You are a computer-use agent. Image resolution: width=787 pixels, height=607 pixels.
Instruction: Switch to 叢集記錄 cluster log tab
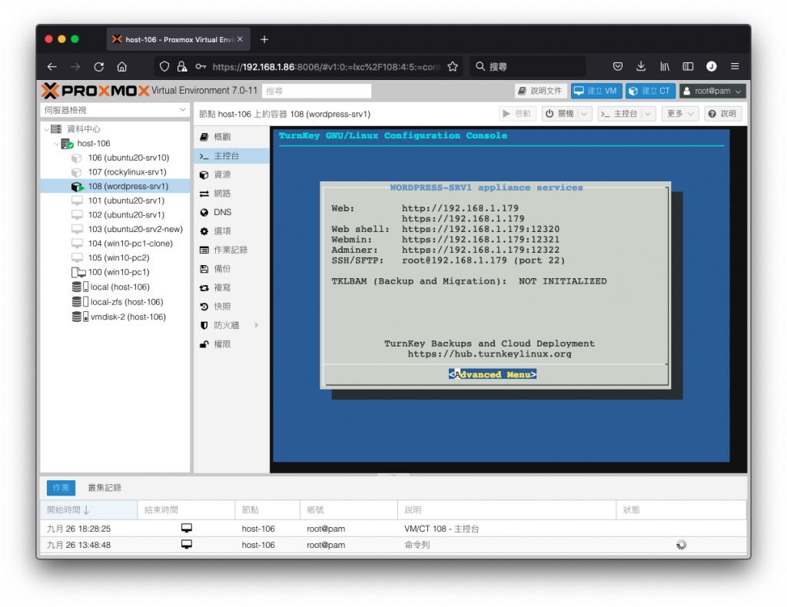105,488
